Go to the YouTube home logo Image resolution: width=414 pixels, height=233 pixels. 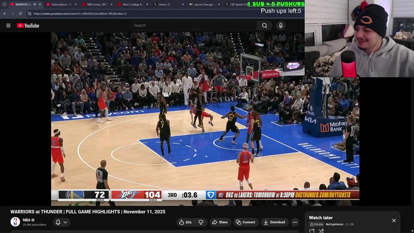(x=28, y=26)
